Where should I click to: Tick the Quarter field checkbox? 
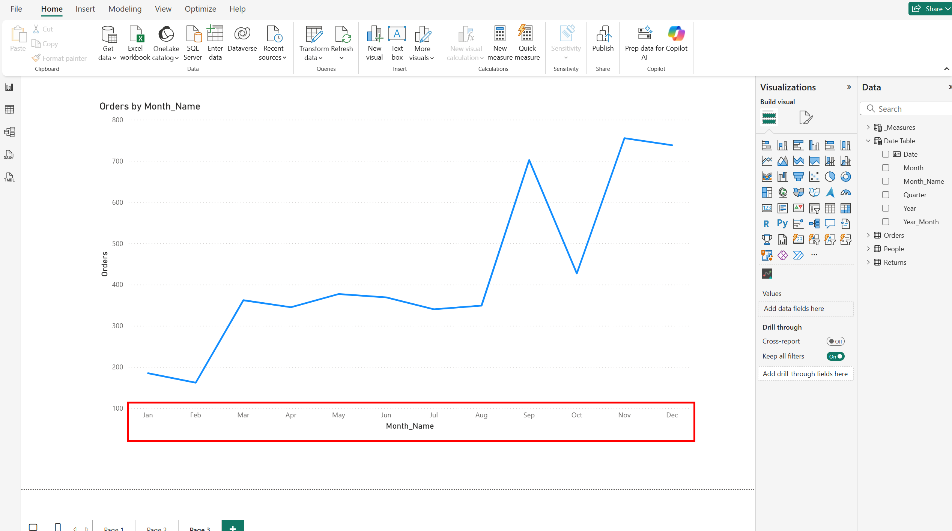click(x=886, y=195)
